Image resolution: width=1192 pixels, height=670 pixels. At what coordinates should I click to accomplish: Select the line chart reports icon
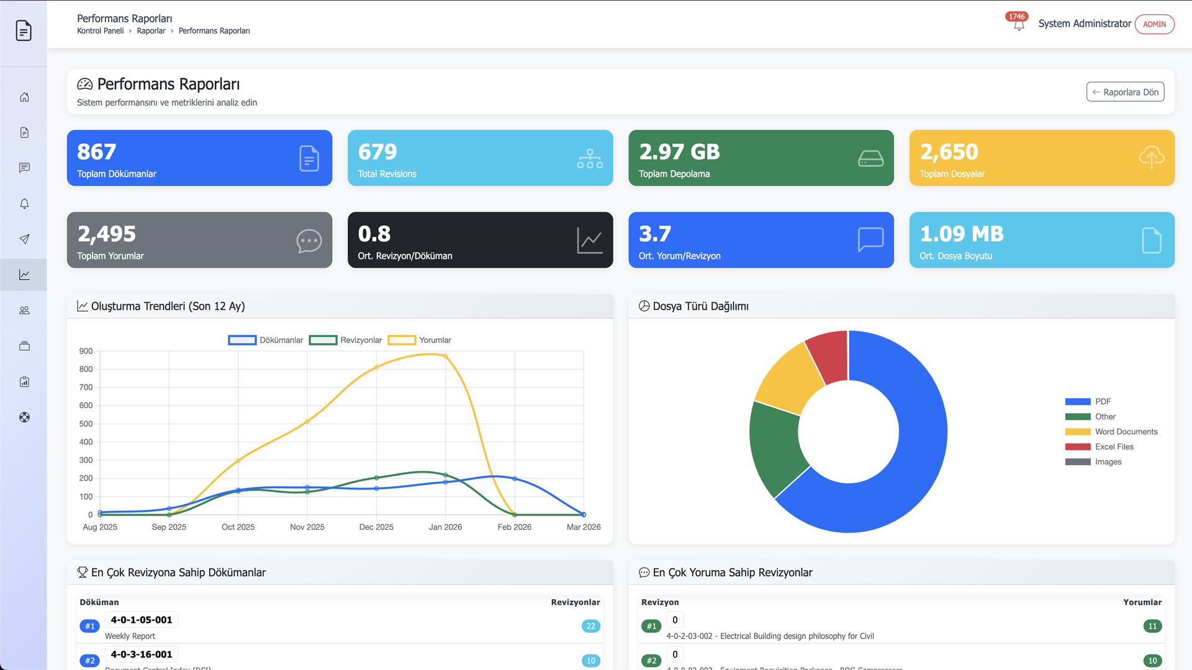coord(24,275)
